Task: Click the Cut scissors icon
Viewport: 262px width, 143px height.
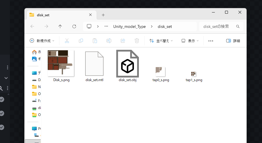Action: click(67, 41)
